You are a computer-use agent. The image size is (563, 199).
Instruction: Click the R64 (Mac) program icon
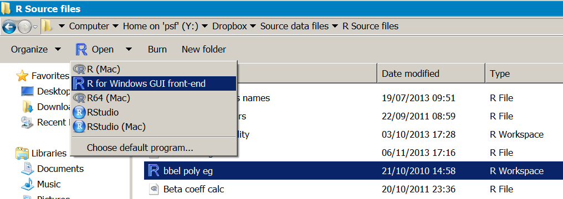tap(79, 98)
